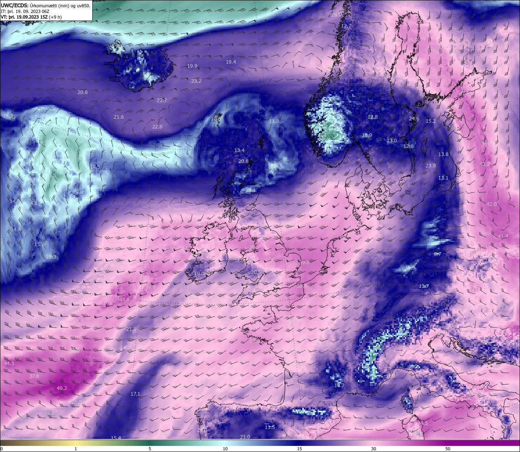Click the 11.5 value over Spain
This screenshot has height=452, width=520.
270,427
